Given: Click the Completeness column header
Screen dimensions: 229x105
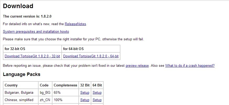Looking at the screenshot, I should pos(65,85).
